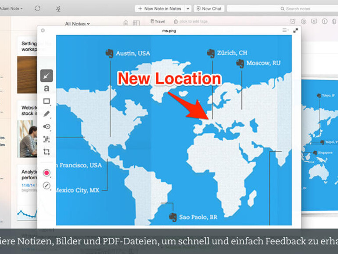Open the All Notes dropdown
This screenshot has width=338, height=254.
coord(77,24)
